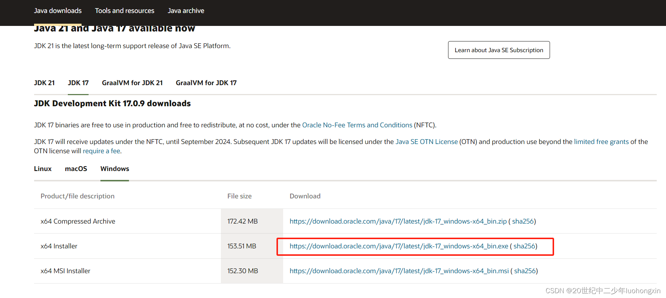666x298 pixels.
Task: Click the x64 Compressed Archive description cell
Action: tap(127, 221)
